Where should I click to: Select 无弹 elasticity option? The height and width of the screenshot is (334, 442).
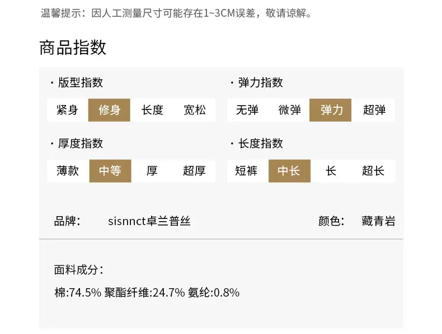pos(247,110)
